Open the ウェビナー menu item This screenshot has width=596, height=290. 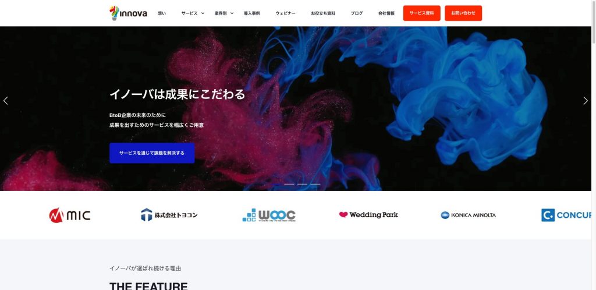pos(285,13)
